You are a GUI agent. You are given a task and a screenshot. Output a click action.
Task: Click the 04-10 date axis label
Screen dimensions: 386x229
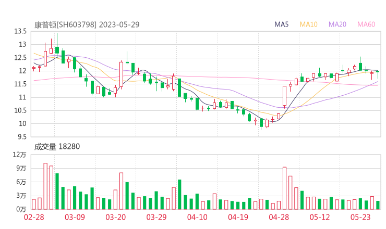coord(197,217)
